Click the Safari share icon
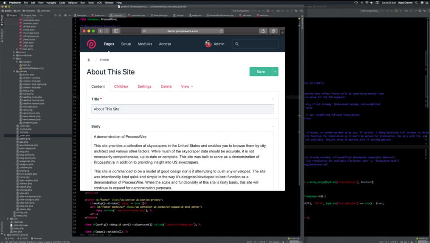This screenshot has height=243, width=430. [263, 31]
